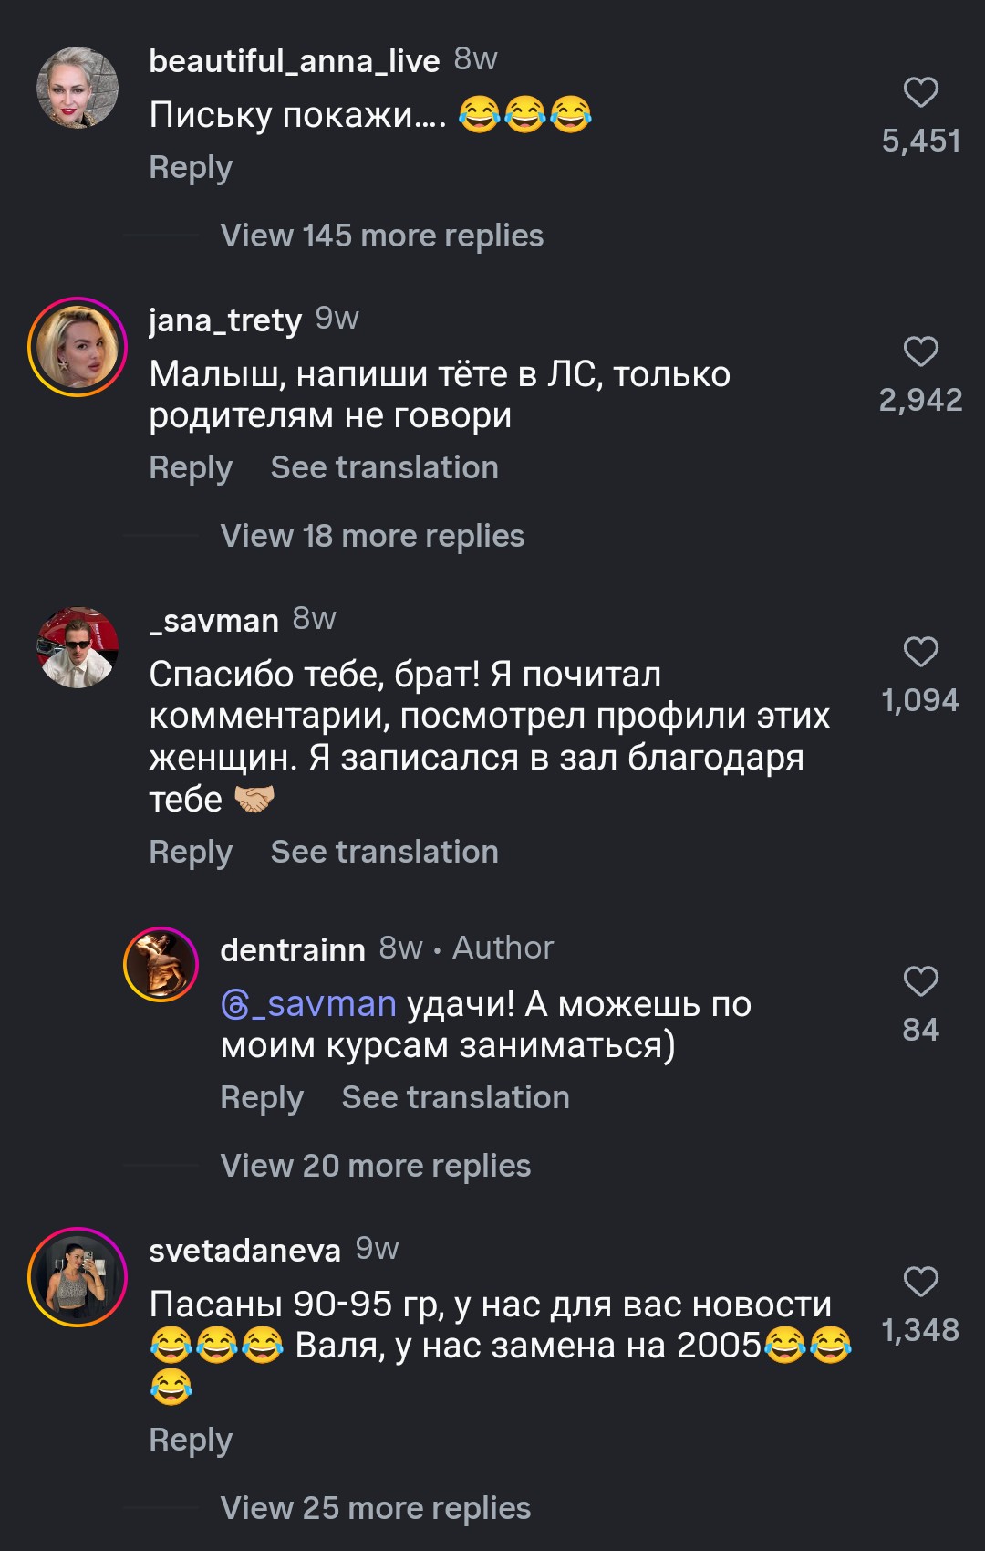Tap the heart on svetadaneva's comment
Screen dimensions: 985x1551
click(920, 1282)
